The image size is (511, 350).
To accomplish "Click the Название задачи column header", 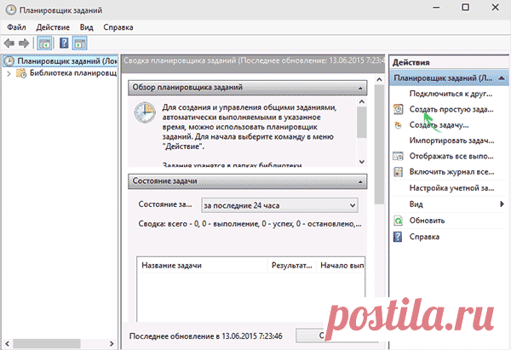I will point(202,266).
